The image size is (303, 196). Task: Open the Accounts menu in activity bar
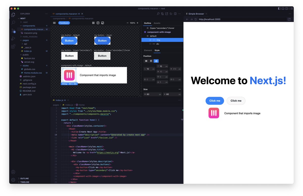click(13, 172)
